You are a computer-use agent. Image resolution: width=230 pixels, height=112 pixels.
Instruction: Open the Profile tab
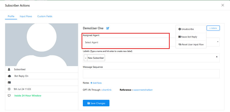[x=11, y=16]
